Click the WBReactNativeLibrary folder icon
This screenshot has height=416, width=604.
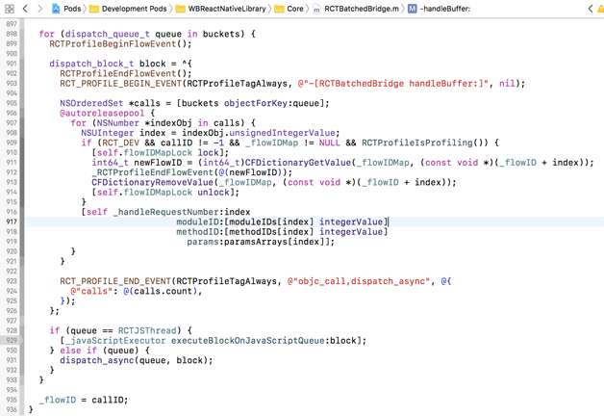180,9
